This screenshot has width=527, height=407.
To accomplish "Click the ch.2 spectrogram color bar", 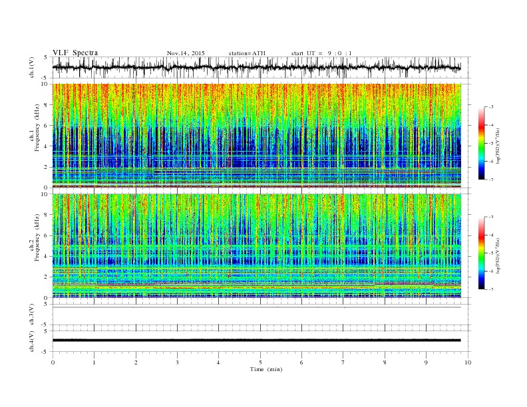I will click(482, 253).
